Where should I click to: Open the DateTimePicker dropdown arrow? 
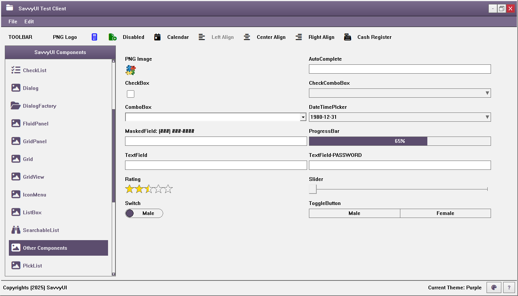point(487,117)
